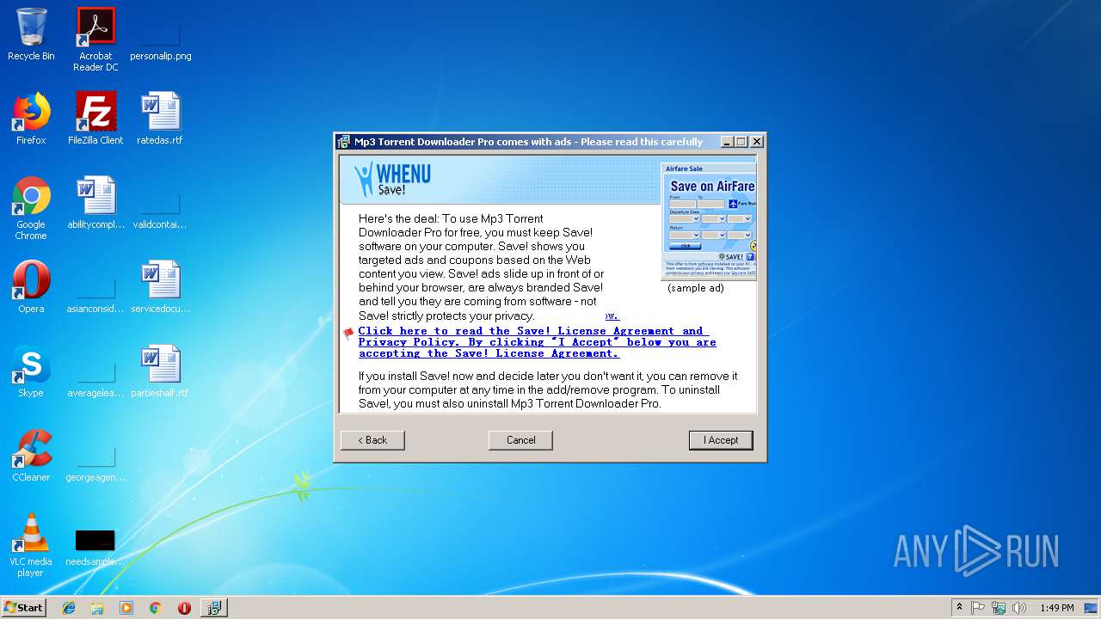Viewport: 1101px width, 619px height.
Task: Launch Firefox from the desktop
Action: (31, 119)
